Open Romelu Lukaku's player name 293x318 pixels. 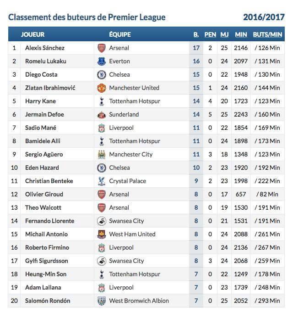click(45, 61)
